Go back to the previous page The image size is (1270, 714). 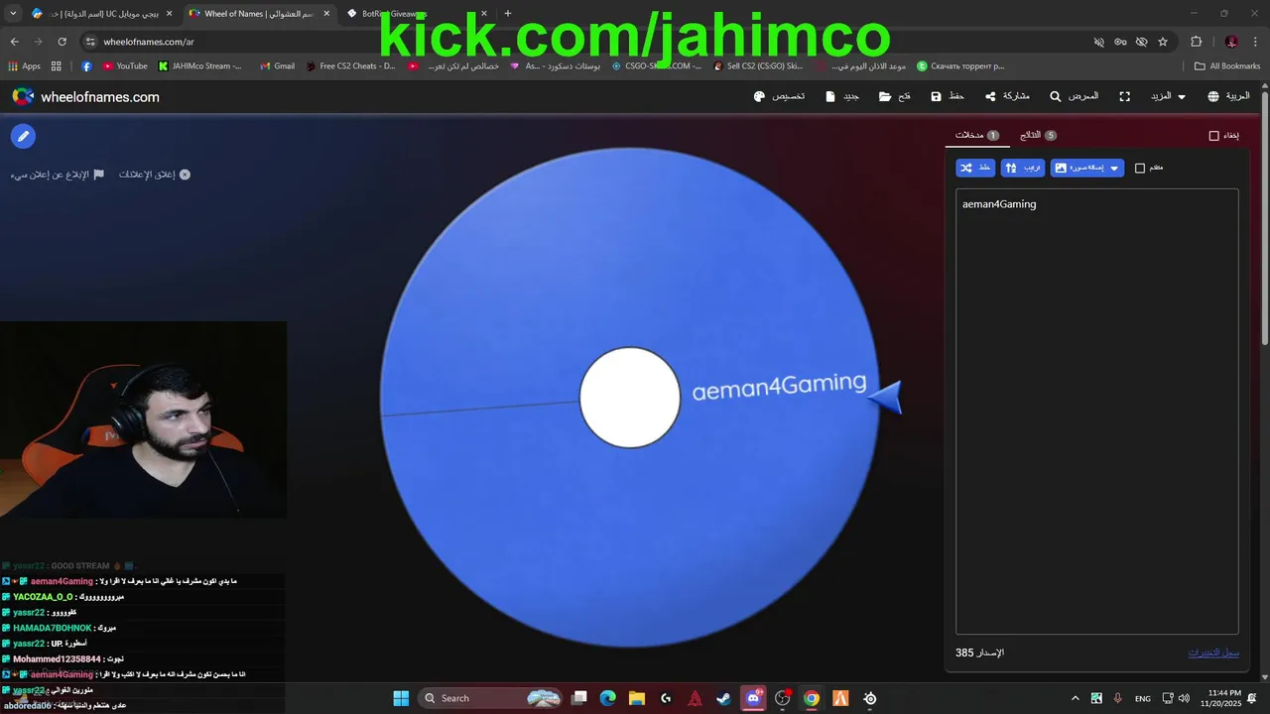tap(15, 42)
